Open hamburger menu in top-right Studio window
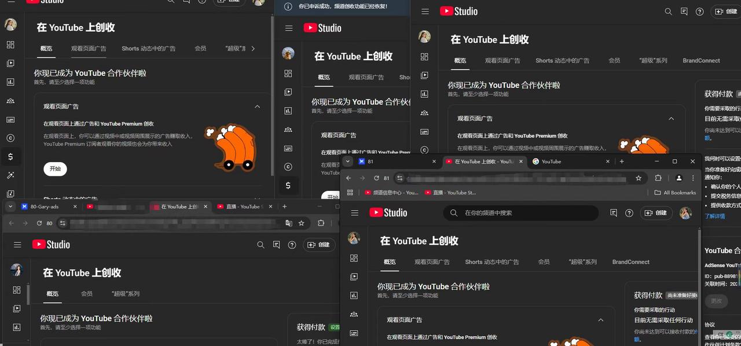 (425, 12)
